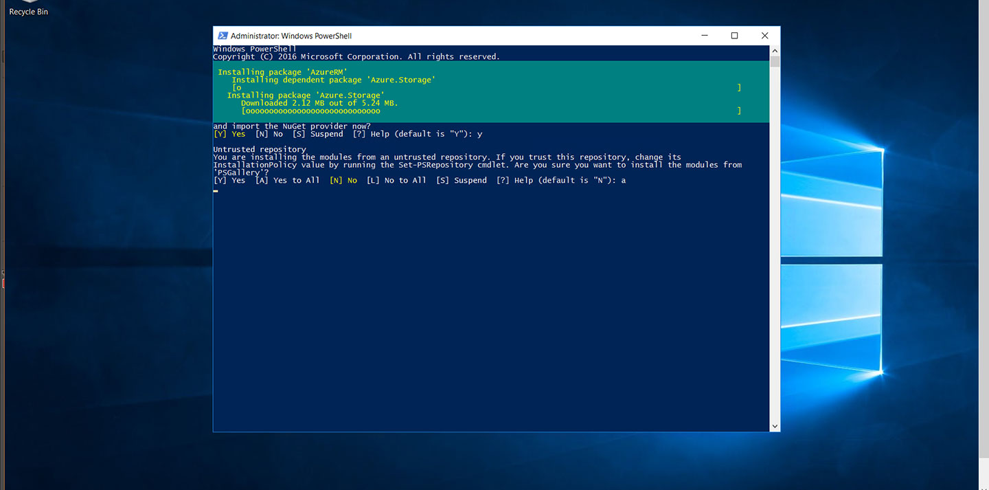The width and height of the screenshot is (989, 490).
Task: Click the scrollbar up arrow in the console
Action: pyautogui.click(x=775, y=51)
